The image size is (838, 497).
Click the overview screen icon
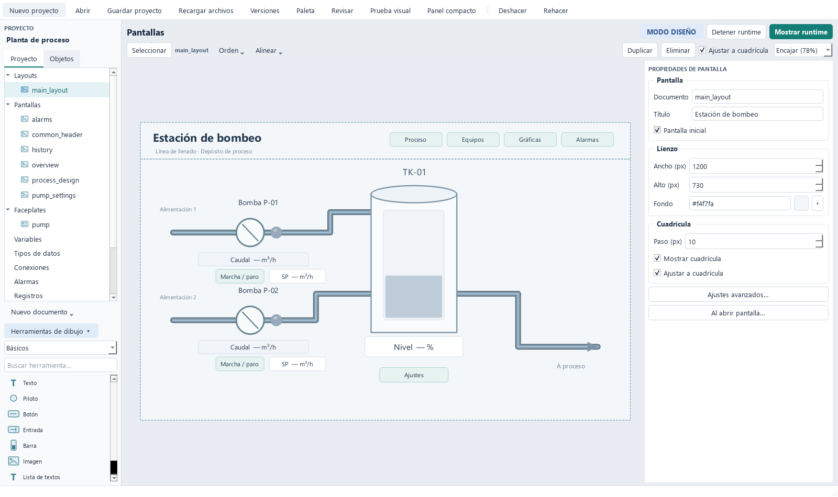(25, 164)
